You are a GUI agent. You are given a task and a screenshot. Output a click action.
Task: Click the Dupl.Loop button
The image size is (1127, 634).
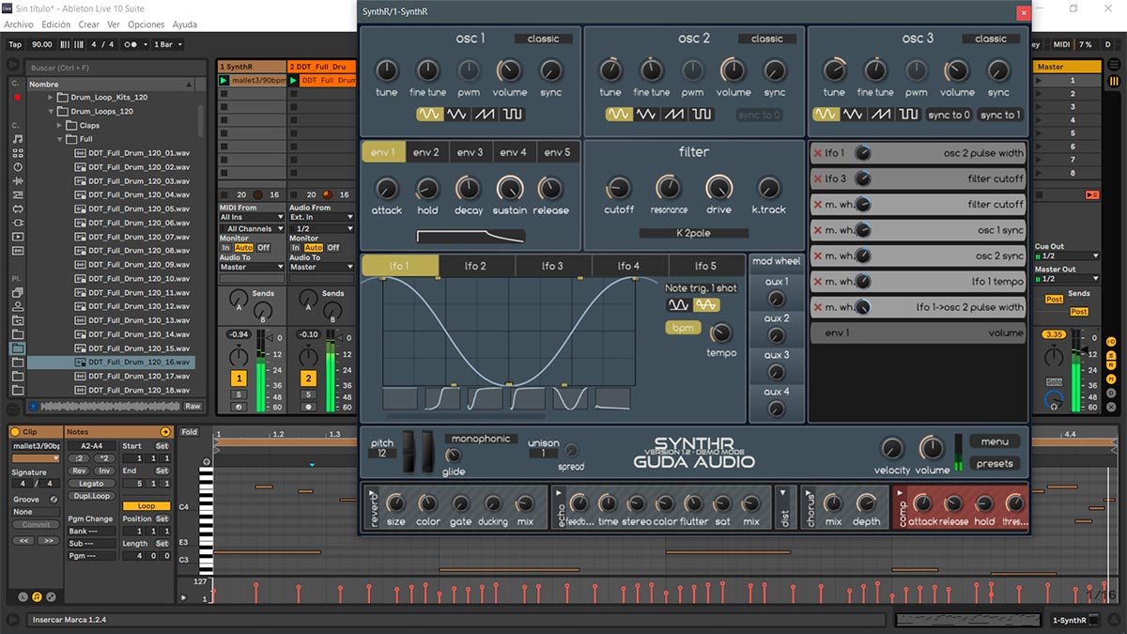pyautogui.click(x=92, y=496)
